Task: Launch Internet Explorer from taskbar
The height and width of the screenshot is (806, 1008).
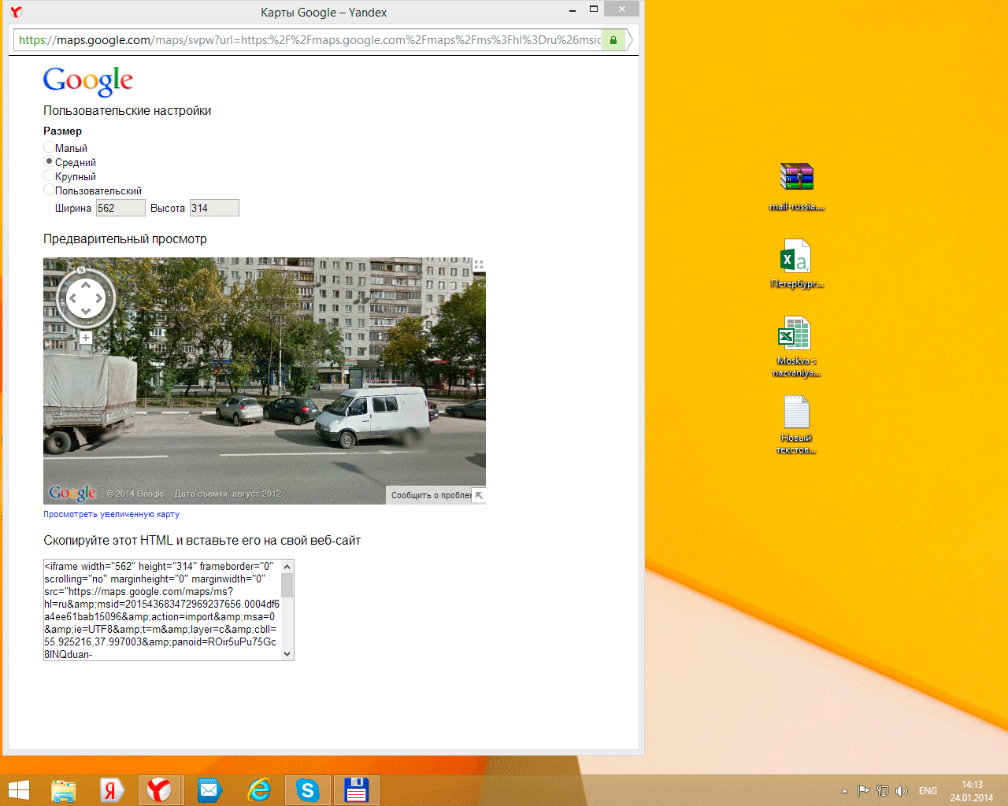Action: point(259,789)
